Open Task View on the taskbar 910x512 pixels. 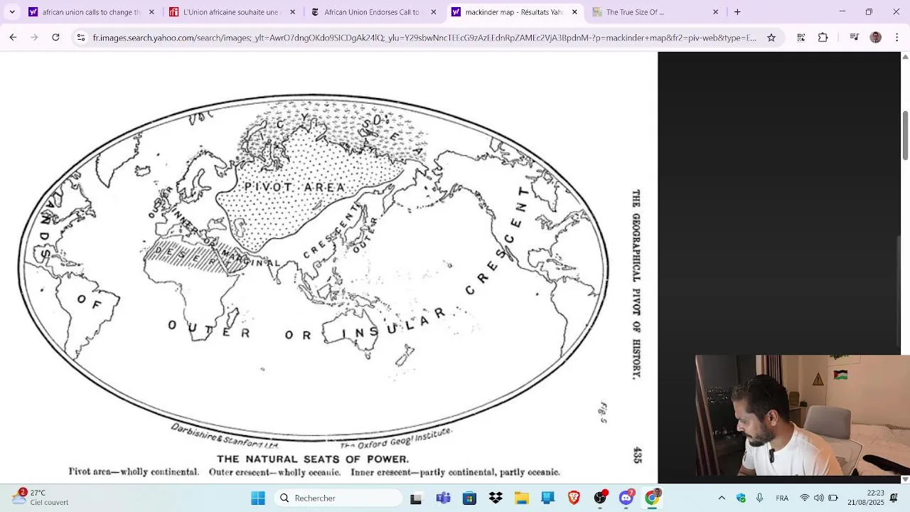pos(416,498)
